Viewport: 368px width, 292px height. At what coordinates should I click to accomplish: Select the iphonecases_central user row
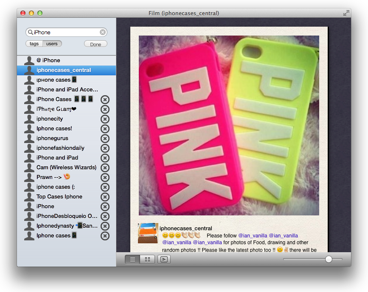coord(66,70)
